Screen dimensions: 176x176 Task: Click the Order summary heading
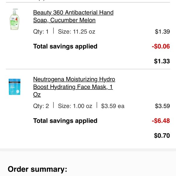tap(38, 169)
